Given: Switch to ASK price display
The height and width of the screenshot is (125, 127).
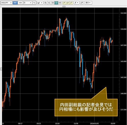Looking at the screenshot, I should (x=20, y=3).
